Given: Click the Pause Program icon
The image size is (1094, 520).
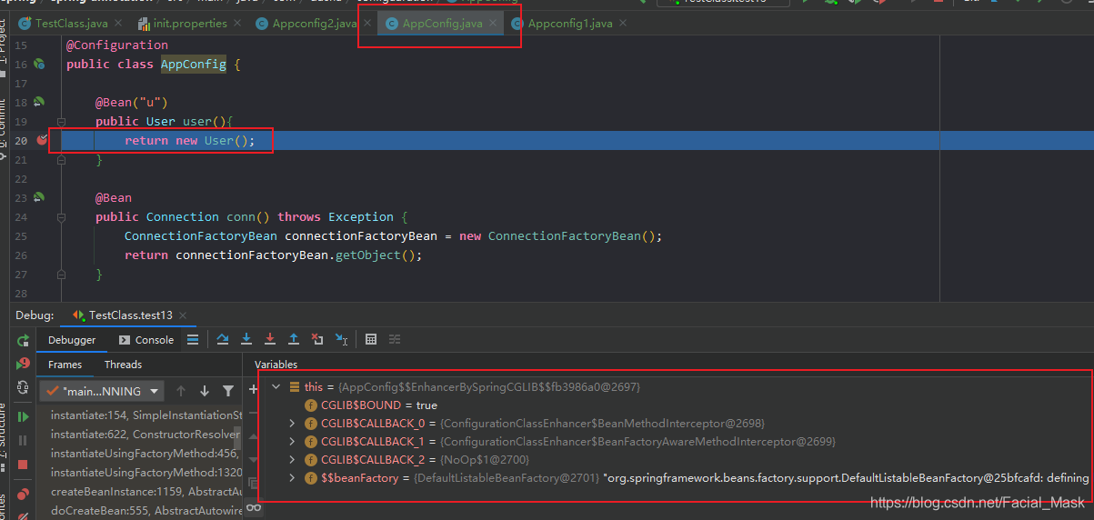Looking at the screenshot, I should 24,440.
